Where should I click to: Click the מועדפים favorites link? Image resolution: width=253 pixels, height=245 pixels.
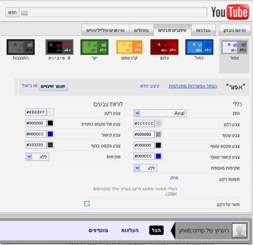coord(99,230)
